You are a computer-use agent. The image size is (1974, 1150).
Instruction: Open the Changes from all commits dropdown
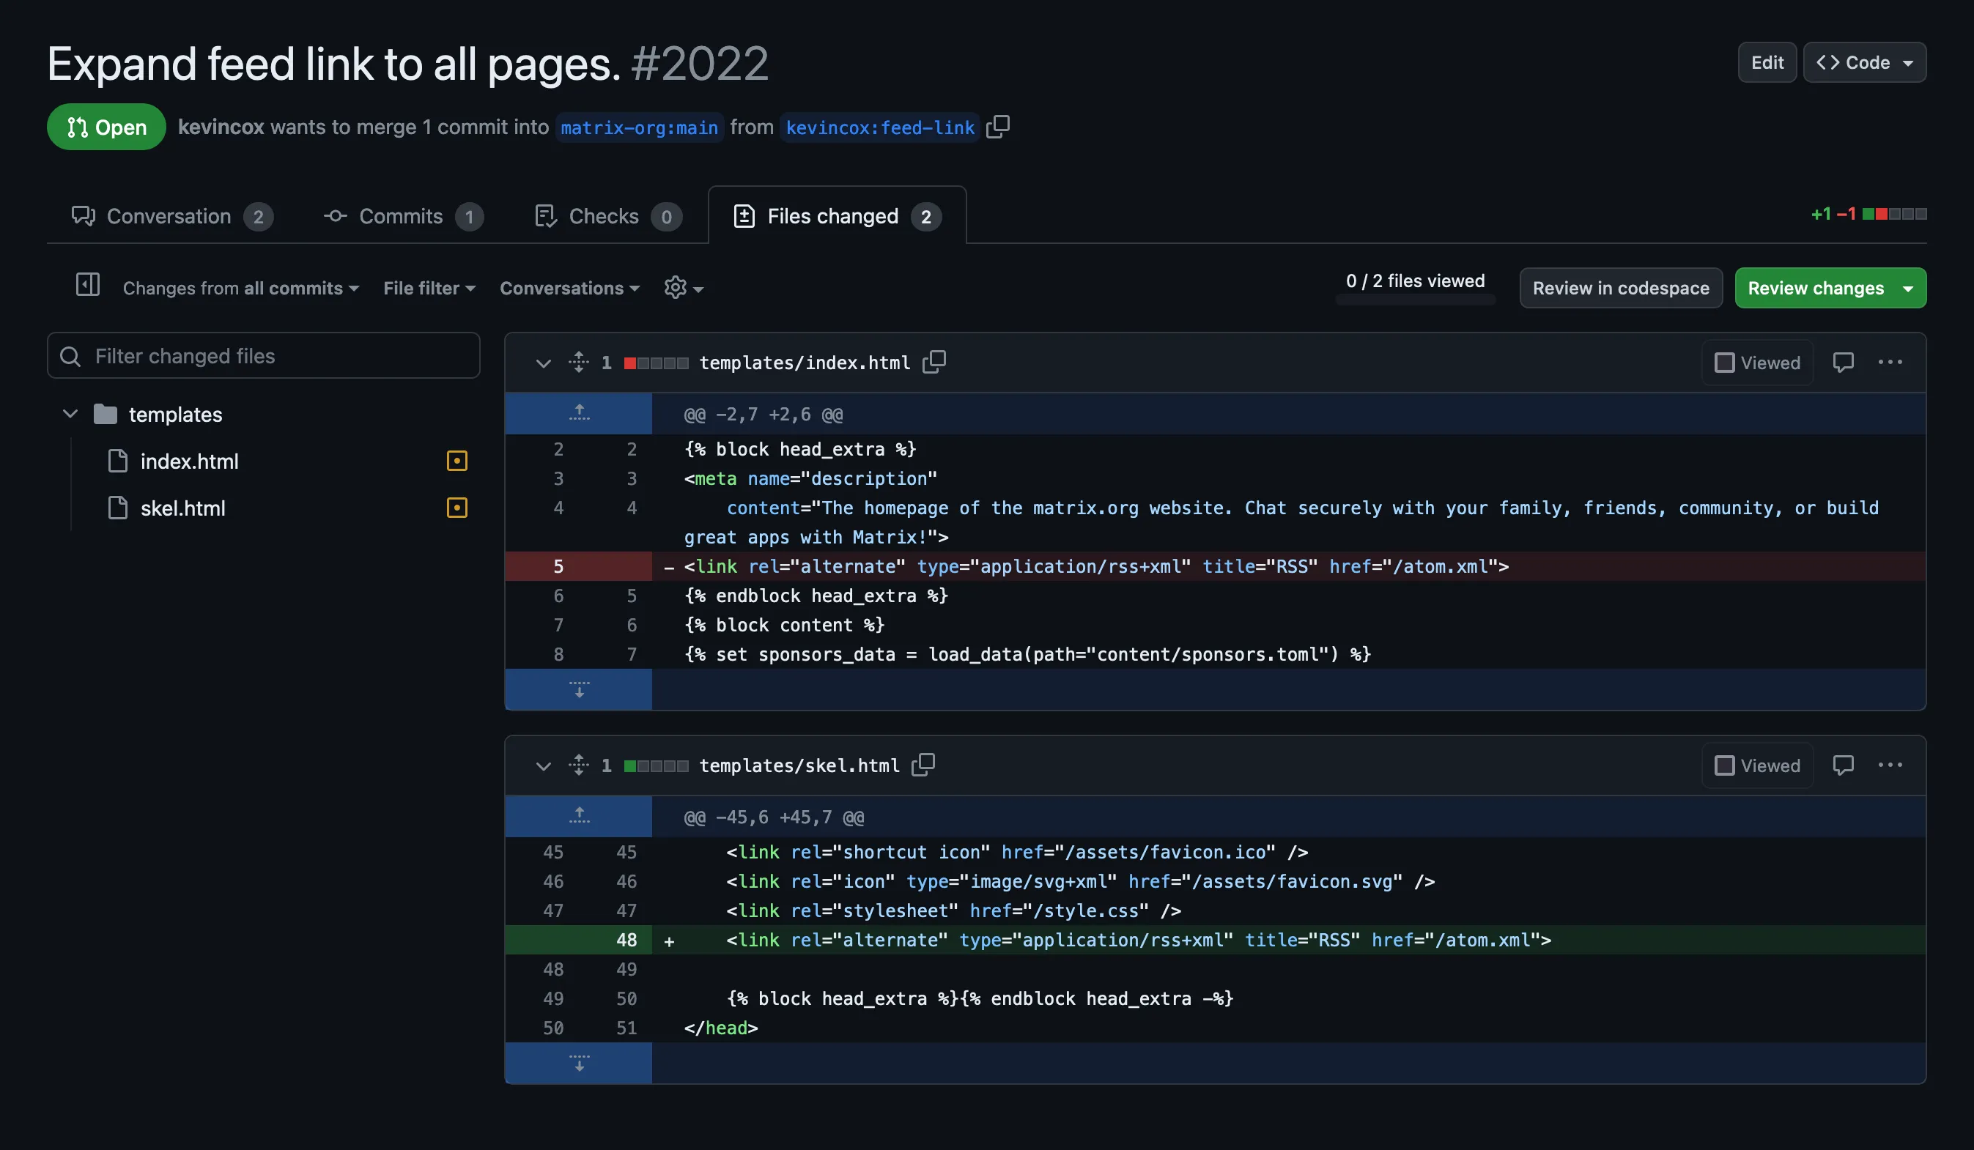240,287
